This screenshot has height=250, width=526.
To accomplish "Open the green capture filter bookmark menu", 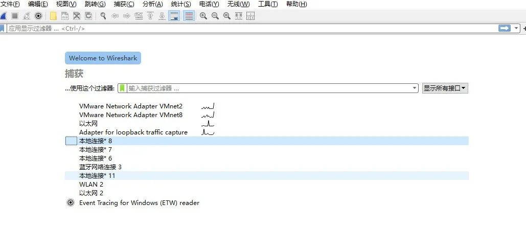I will click(123, 88).
